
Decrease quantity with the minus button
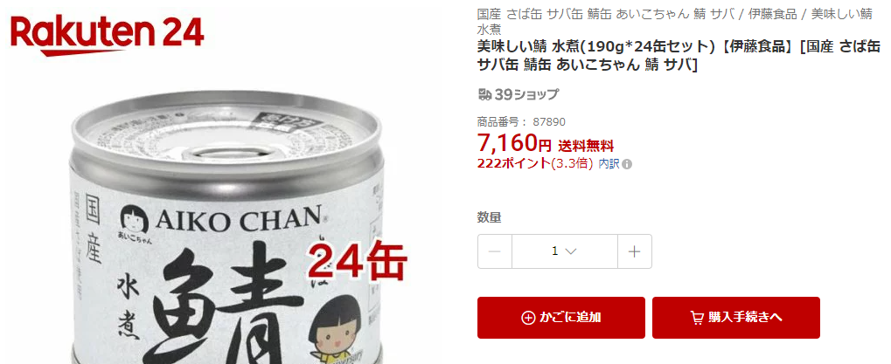click(x=494, y=251)
